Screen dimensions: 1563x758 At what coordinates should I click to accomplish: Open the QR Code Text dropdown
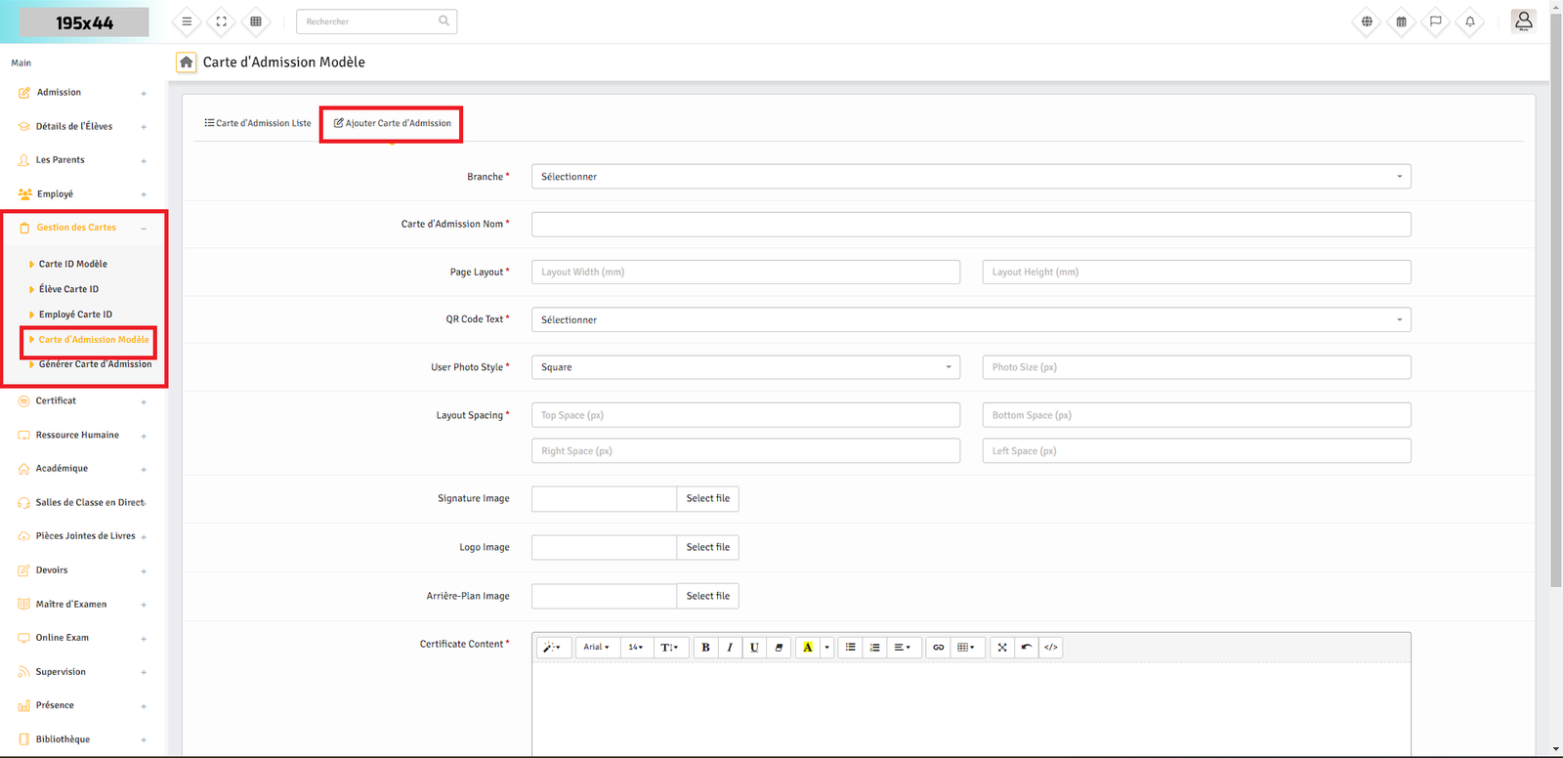970,320
